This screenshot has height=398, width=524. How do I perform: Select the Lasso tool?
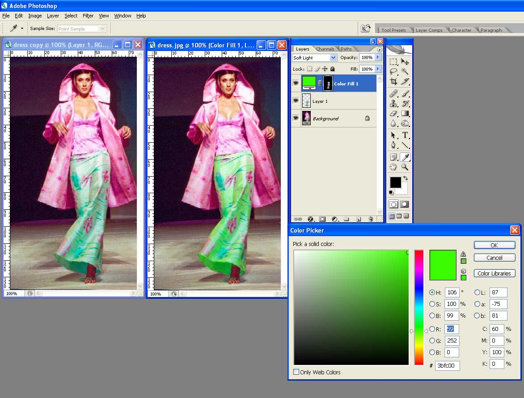tap(393, 72)
